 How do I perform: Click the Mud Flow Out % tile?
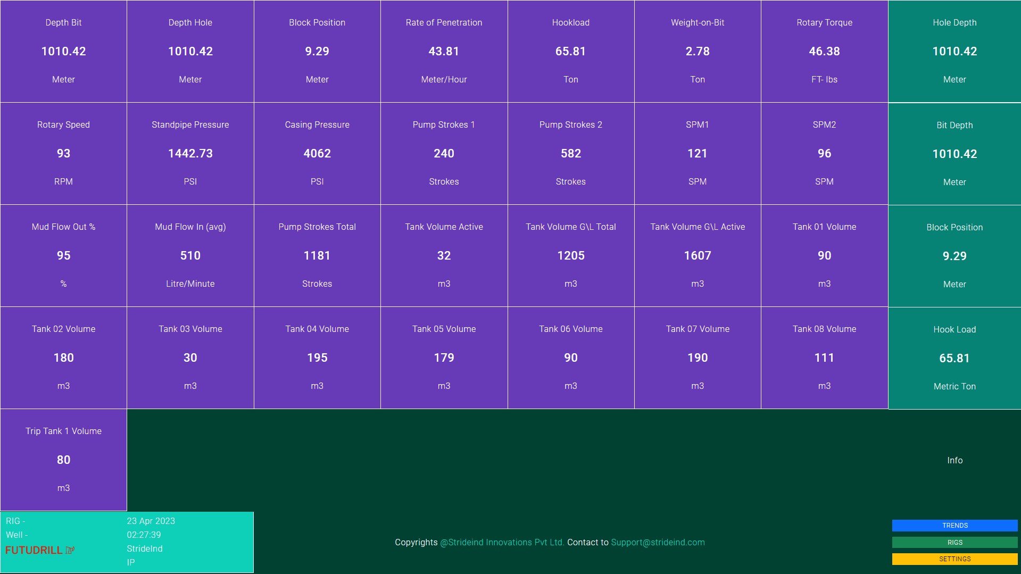click(63, 255)
